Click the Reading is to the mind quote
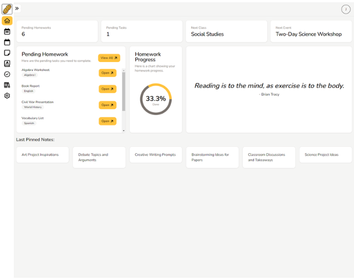Image resolution: width=354 pixels, height=280 pixels. coord(269,86)
